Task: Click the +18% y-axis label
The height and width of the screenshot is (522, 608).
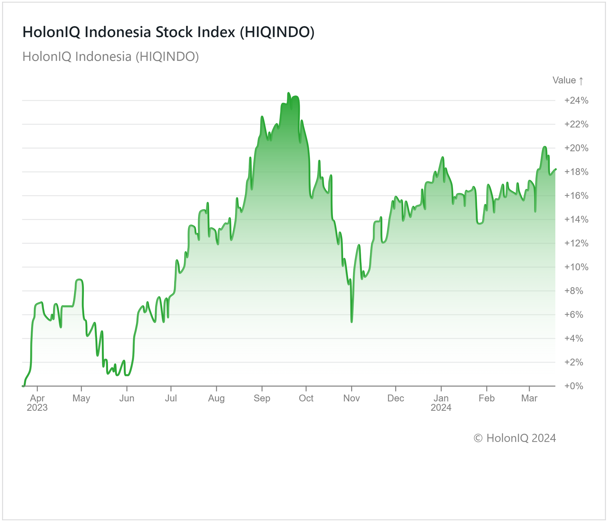Action: pos(576,172)
